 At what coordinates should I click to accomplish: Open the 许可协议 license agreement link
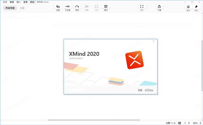click(x=149, y=90)
